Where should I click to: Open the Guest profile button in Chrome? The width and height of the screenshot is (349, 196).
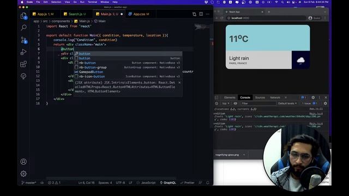click(315, 18)
